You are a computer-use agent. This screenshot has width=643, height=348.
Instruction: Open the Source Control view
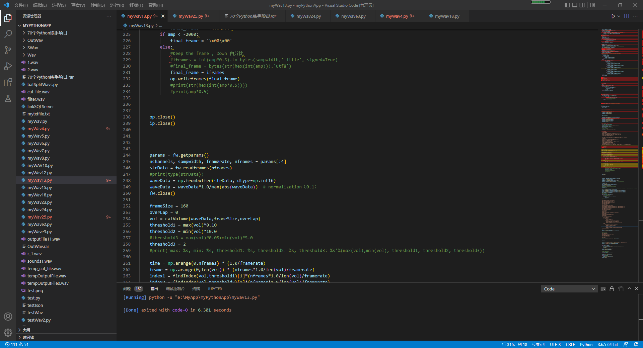pyautogui.click(x=8, y=50)
